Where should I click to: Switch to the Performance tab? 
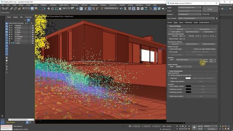coord(188,23)
